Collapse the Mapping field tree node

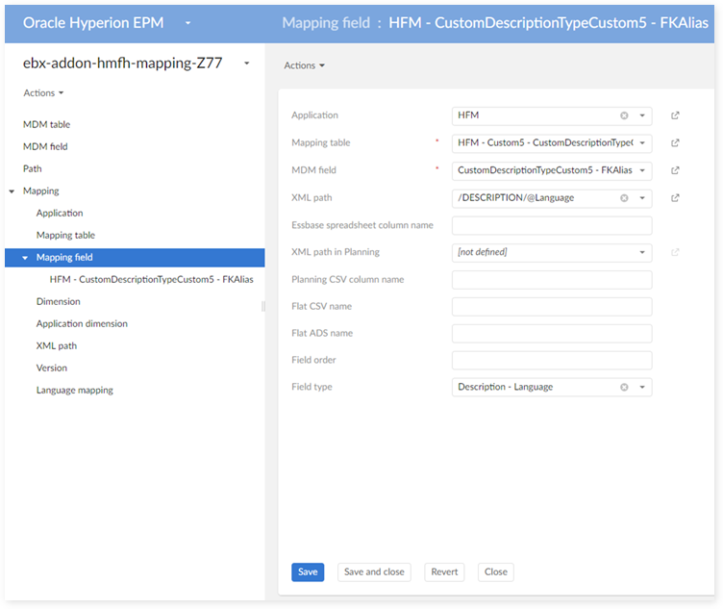25,258
